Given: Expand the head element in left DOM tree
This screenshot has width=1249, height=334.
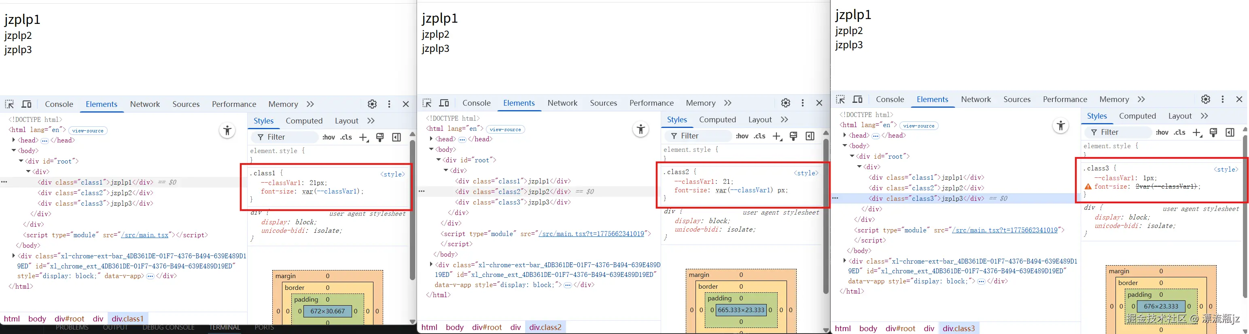Looking at the screenshot, I should [14, 140].
